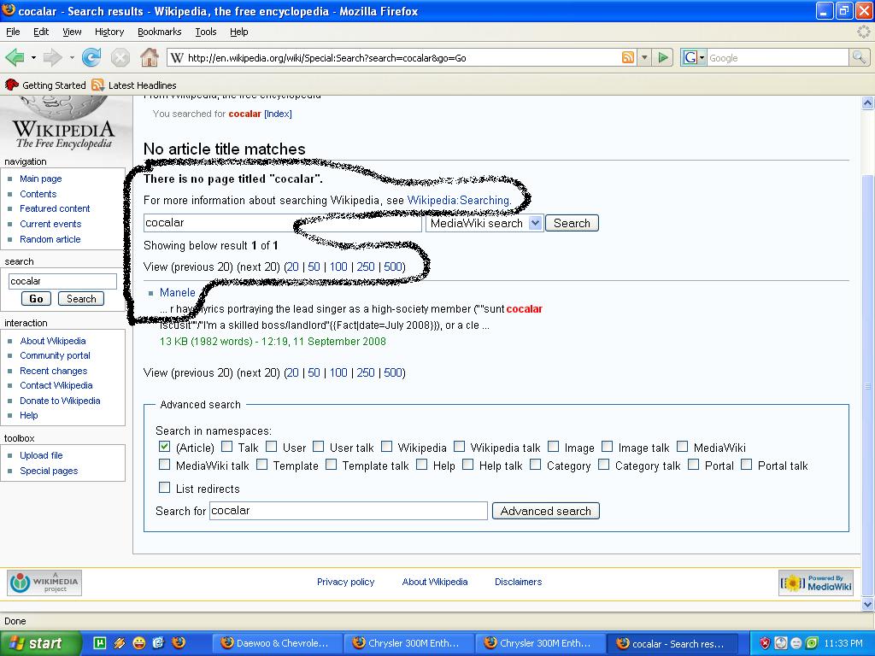This screenshot has height=656, width=875.
Task: Click the scroll down arrow of page scrollbar
Action: click(867, 604)
